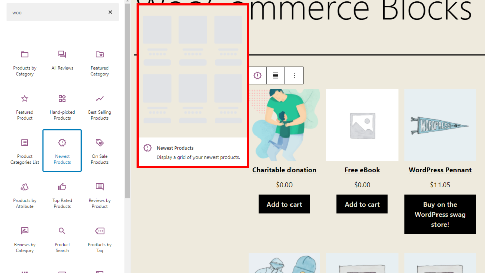This screenshot has width=485, height=273.
Task: Insert the Best Selling Products block
Action: pos(100,107)
